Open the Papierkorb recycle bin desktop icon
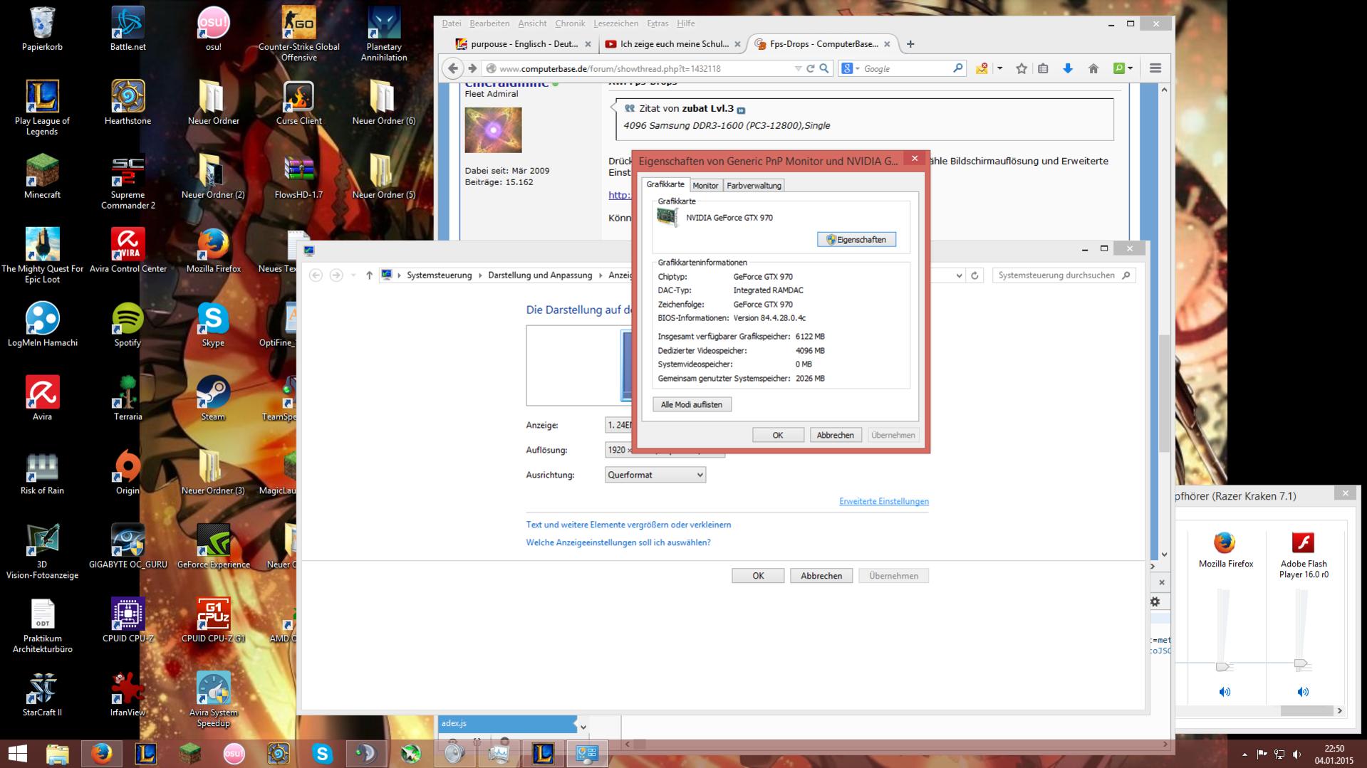The height and width of the screenshot is (768, 1367). coord(42,28)
